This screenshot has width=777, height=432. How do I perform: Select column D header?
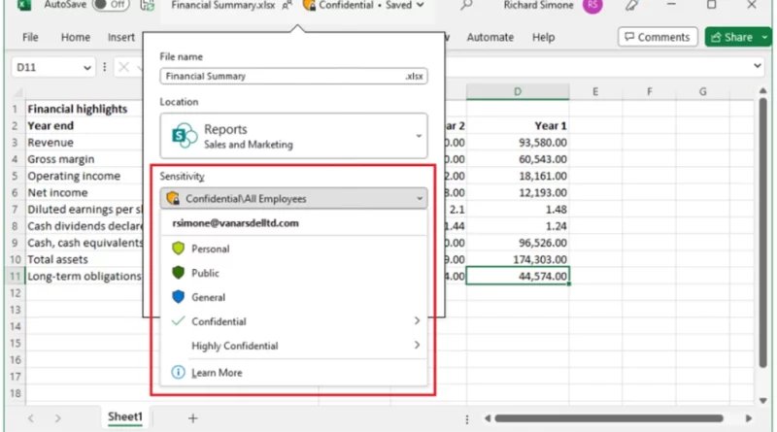(518, 91)
